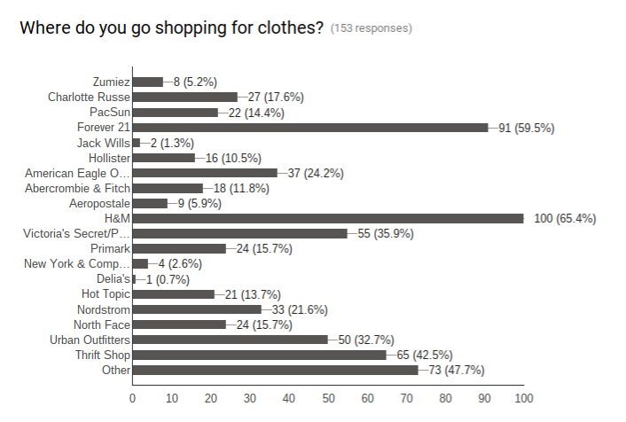626x422 pixels.
Task: Click the '91 (59.5%)' value label
Action: (x=527, y=128)
